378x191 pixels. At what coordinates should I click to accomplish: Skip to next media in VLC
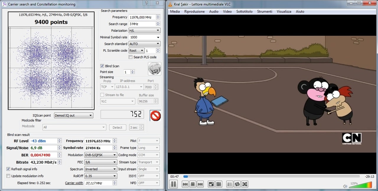pos(200,184)
